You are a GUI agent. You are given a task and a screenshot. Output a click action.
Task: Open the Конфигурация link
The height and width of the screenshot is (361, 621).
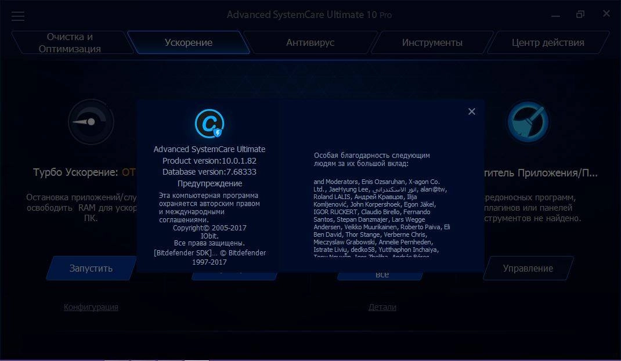click(x=91, y=307)
